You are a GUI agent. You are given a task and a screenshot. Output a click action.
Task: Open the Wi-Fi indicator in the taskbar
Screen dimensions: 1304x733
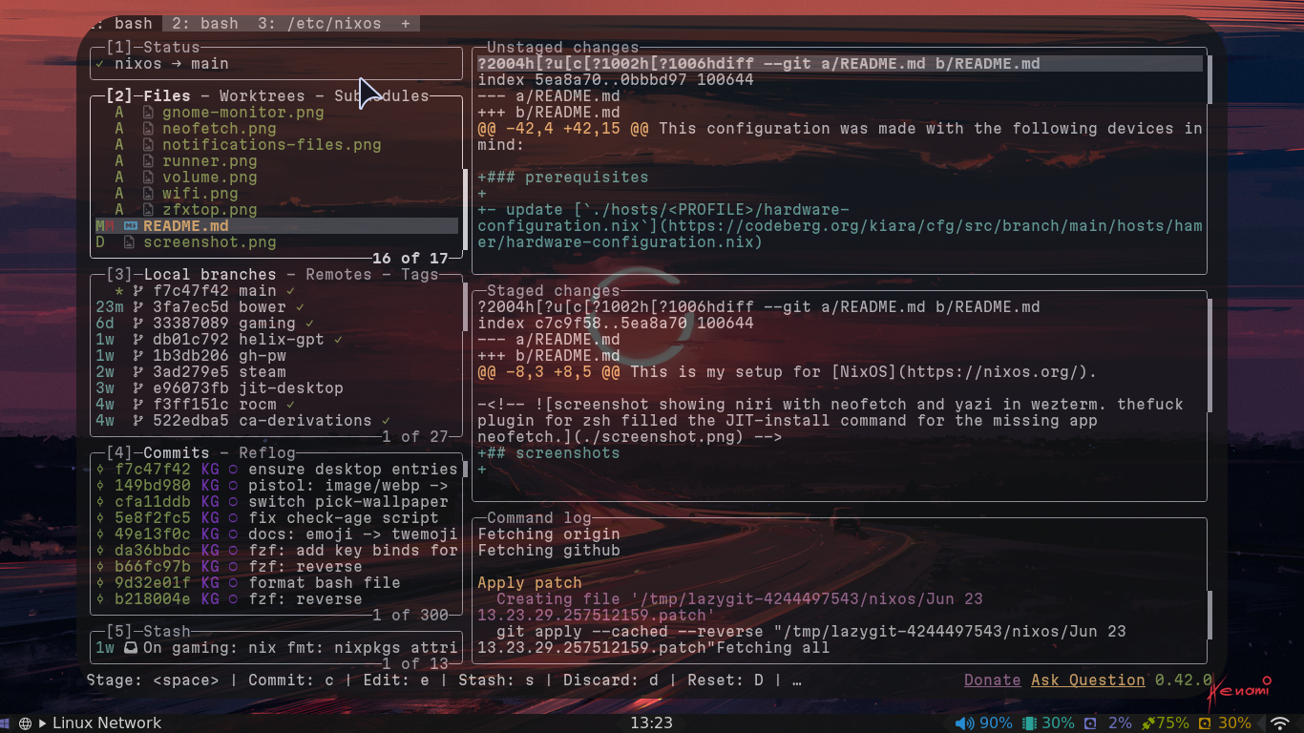(x=1281, y=723)
